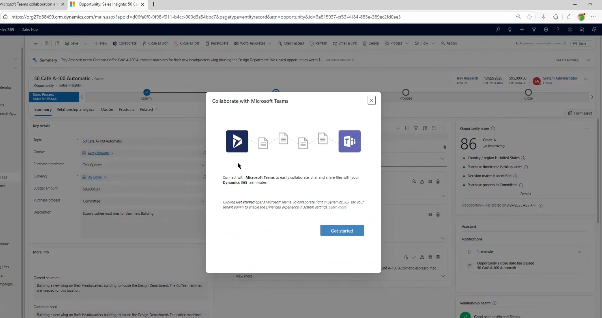Open the Help question mark icon

pos(558,29)
